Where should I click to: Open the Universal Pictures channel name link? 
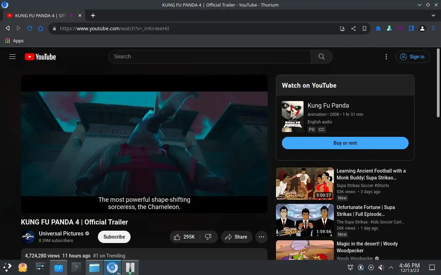pyautogui.click(x=61, y=233)
